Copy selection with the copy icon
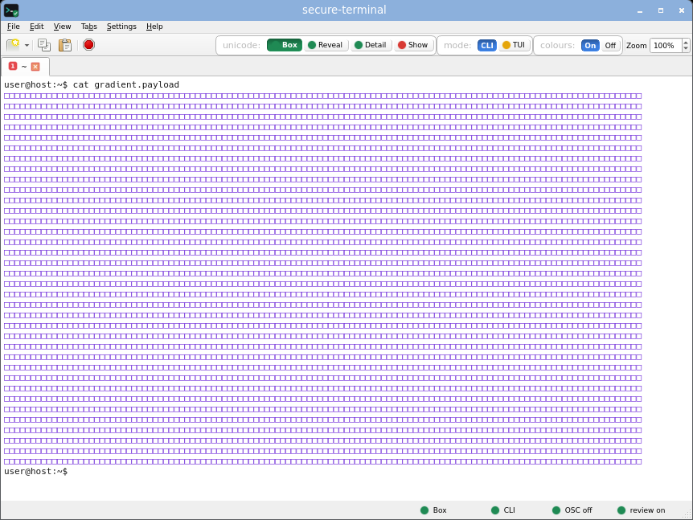The image size is (693, 520). point(43,45)
